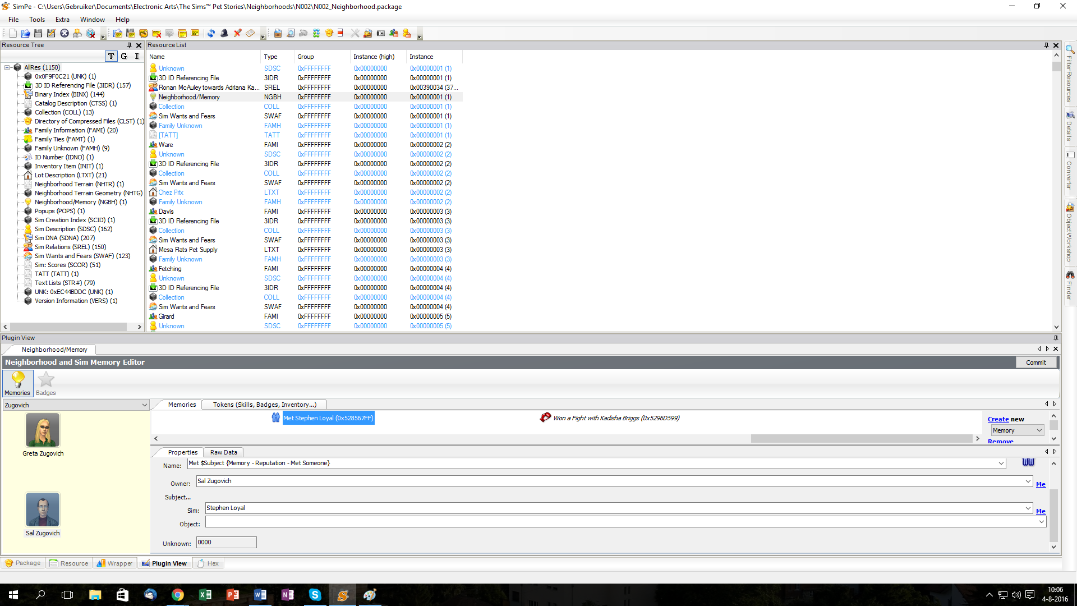Image resolution: width=1077 pixels, height=606 pixels.
Task: Open the Zugovich family dropdown
Action: tap(144, 405)
